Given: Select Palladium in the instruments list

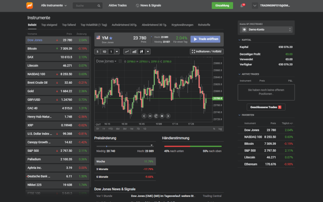Looking at the screenshot, I should pyautogui.click(x=57, y=159).
